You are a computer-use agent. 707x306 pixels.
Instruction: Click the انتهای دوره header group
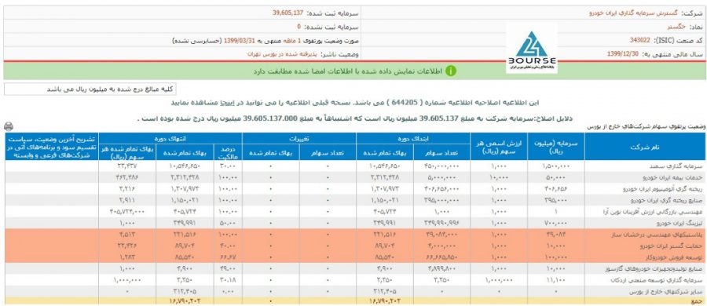(170, 138)
